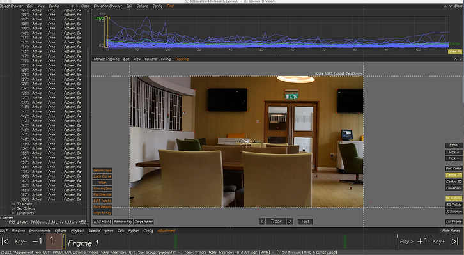Step back one frame with -1 button
Screen dimensions: 464x255
37,242
